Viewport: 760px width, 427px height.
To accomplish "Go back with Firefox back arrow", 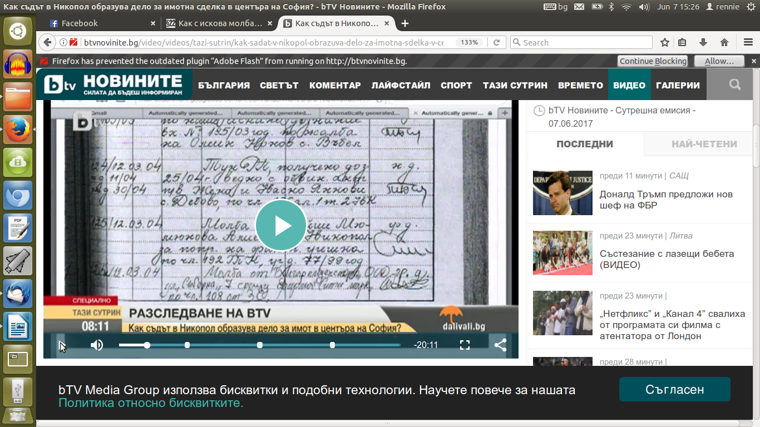I will click(47, 42).
